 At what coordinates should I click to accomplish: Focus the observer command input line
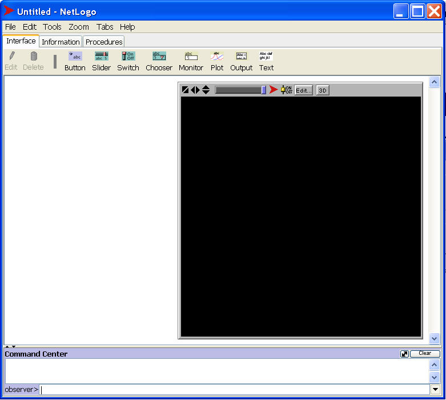[234, 390]
